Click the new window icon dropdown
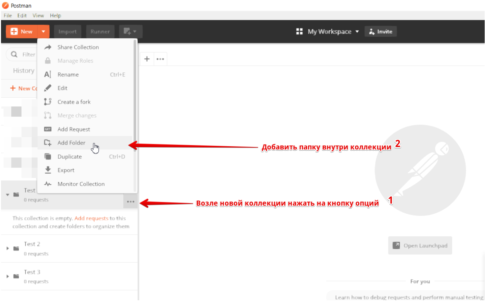 tap(130, 31)
